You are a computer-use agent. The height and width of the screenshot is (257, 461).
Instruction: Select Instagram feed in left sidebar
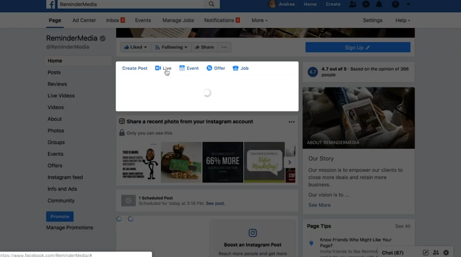click(x=65, y=177)
